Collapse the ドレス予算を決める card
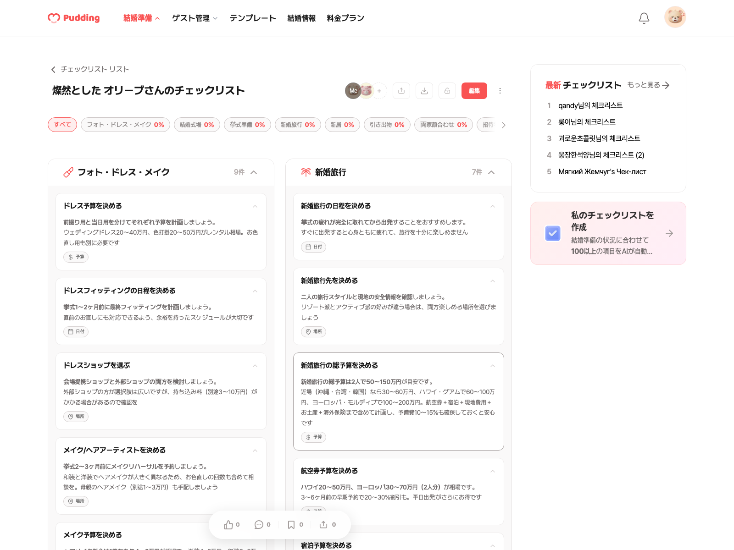 click(x=255, y=206)
